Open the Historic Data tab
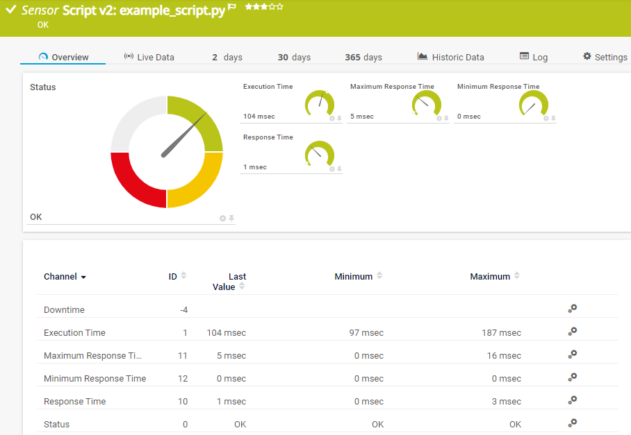Viewport: 631px width, 435px height. (x=450, y=57)
